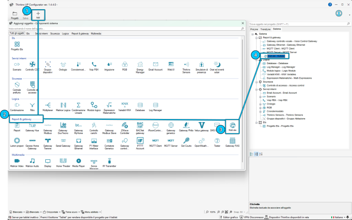Open the Tema scuro theme dropdown

tap(71, 212)
